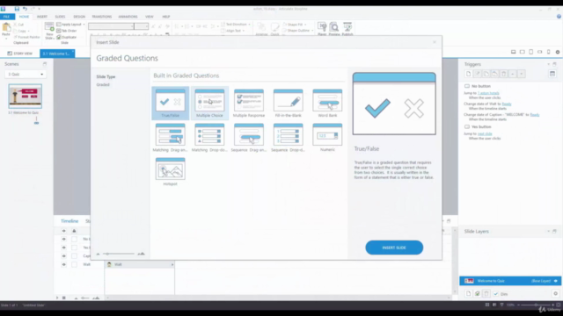563x316 pixels.
Task: Choose the Word Bank question type
Action: [327, 104]
